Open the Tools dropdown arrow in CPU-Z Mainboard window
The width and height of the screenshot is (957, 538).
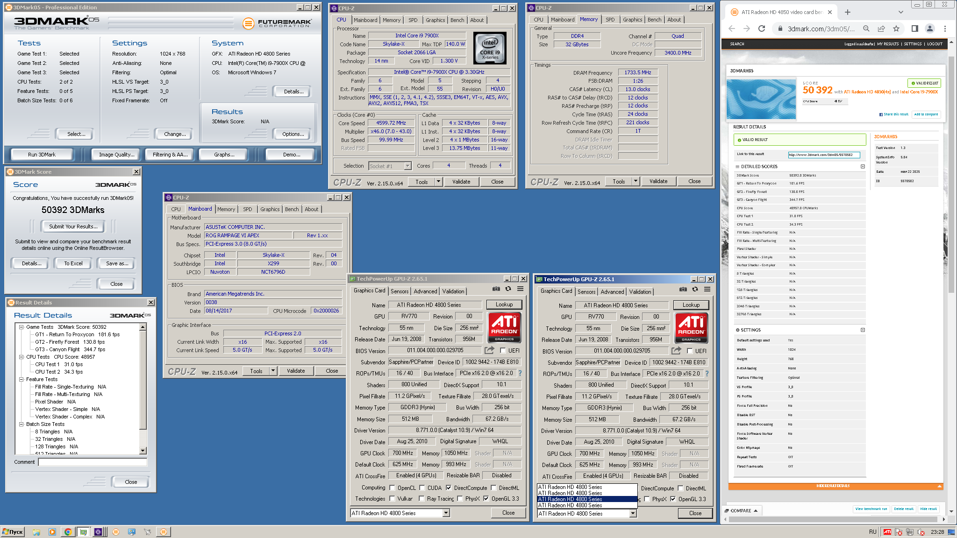[273, 371]
